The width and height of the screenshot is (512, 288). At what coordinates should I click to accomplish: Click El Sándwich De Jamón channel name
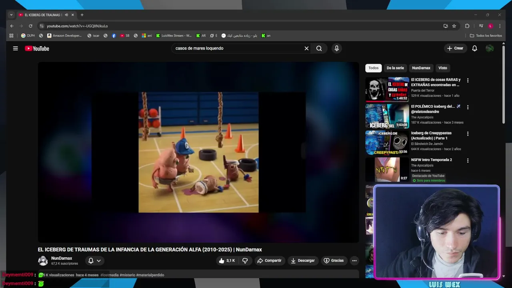(428, 144)
